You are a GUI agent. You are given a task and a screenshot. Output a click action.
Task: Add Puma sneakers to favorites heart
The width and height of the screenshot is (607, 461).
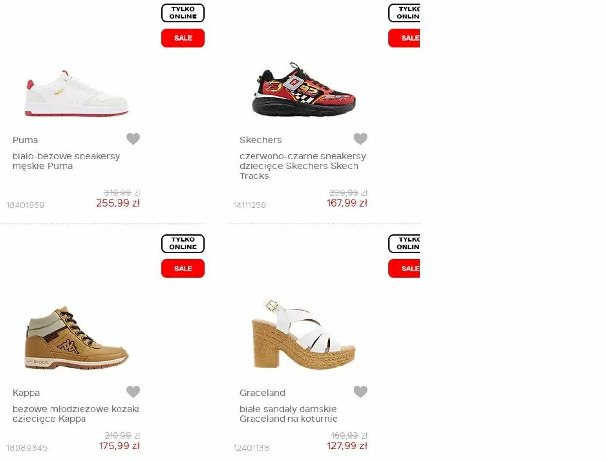point(133,139)
